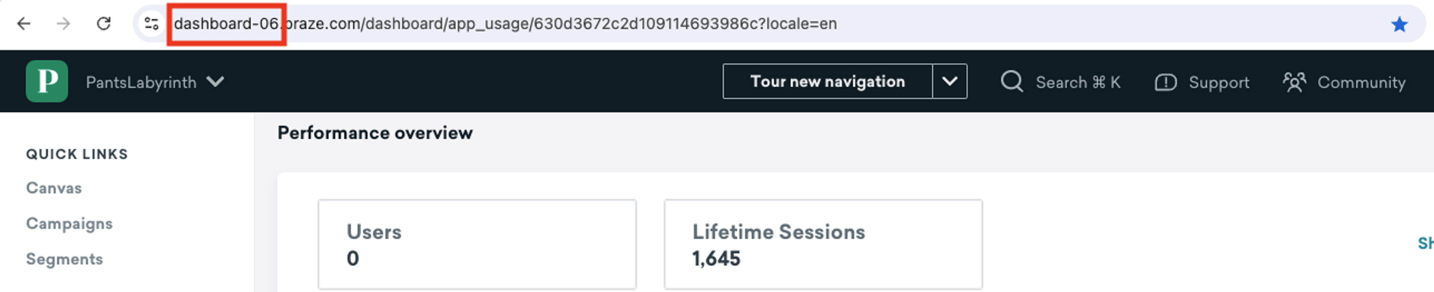Click the blue bookmark star icon
Image resolution: width=1434 pixels, height=292 pixels.
1399,25
